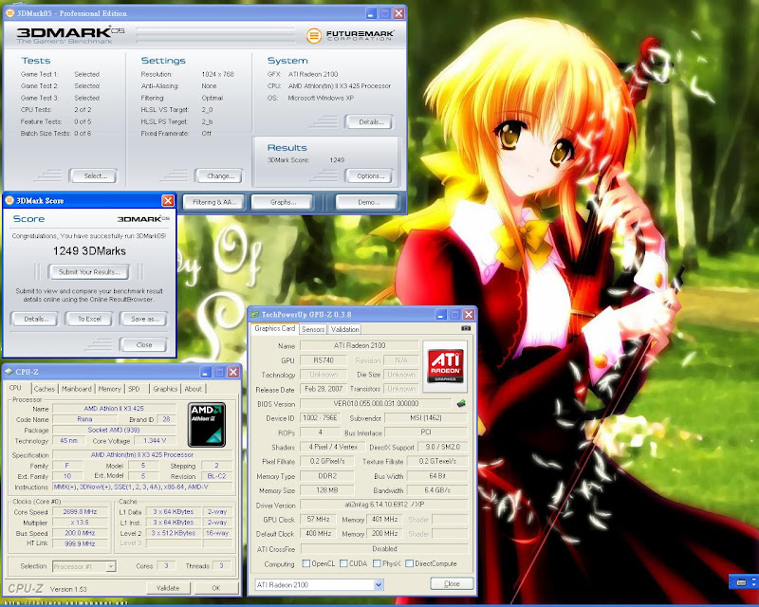Toggle the DirectCompute checkbox

click(x=409, y=563)
